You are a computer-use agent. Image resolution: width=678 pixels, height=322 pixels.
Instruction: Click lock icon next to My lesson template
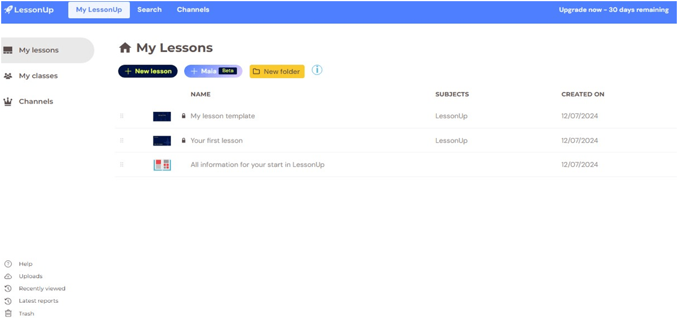pyautogui.click(x=184, y=116)
